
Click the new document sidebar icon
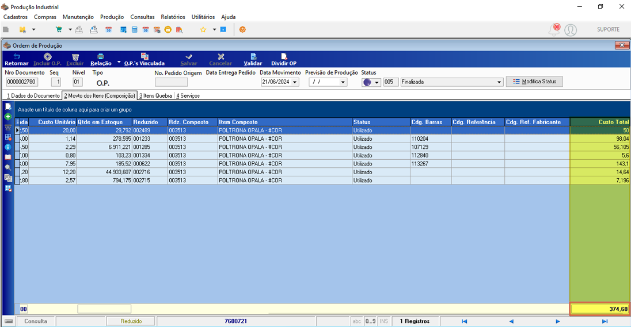[x=7, y=106]
